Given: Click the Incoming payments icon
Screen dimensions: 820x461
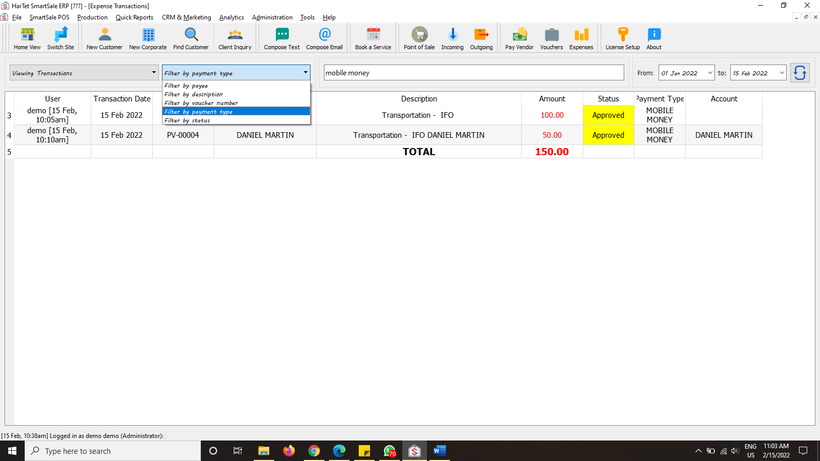Looking at the screenshot, I should [452, 37].
